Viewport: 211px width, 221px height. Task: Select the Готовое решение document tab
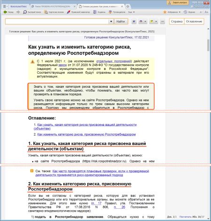pos(100,7)
